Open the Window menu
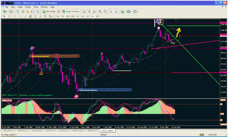Screen dimensions: 228x137 [44, 7]
